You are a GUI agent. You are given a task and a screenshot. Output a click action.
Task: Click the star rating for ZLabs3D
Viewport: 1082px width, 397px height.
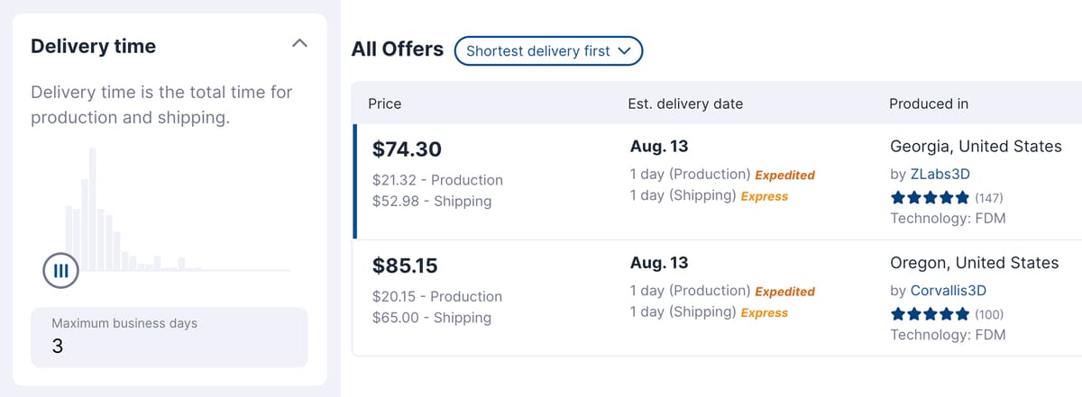(931, 197)
